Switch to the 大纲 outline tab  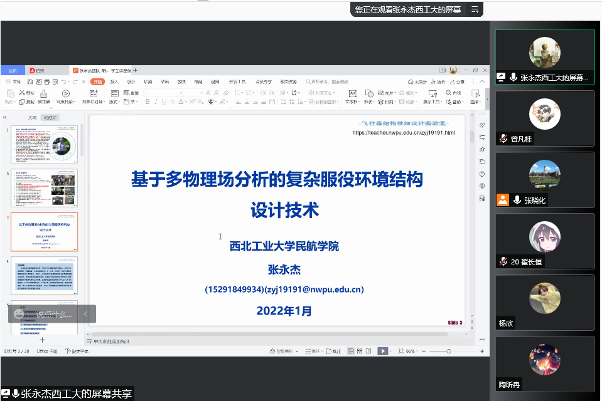(32, 117)
